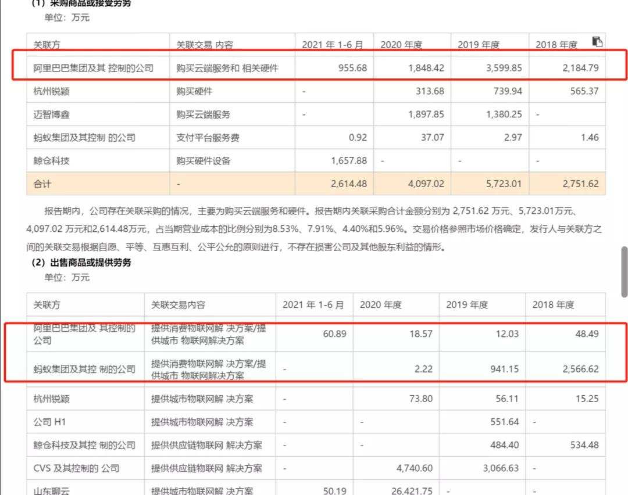Click the 迈智博鑫 row label

tap(51, 114)
